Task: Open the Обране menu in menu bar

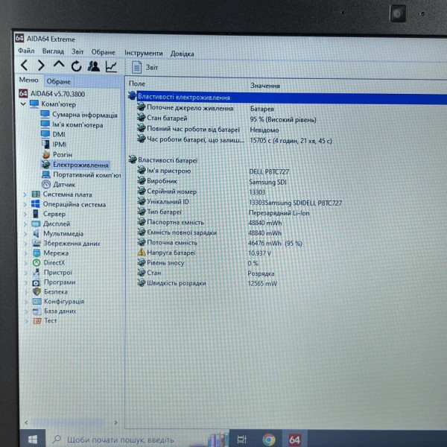Action: [x=104, y=52]
